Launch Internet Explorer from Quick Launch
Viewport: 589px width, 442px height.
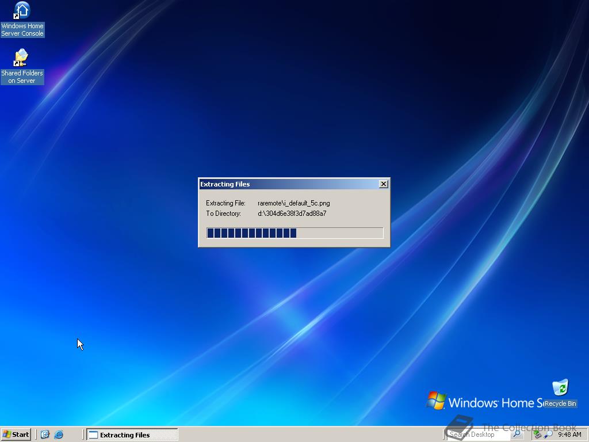click(x=59, y=435)
